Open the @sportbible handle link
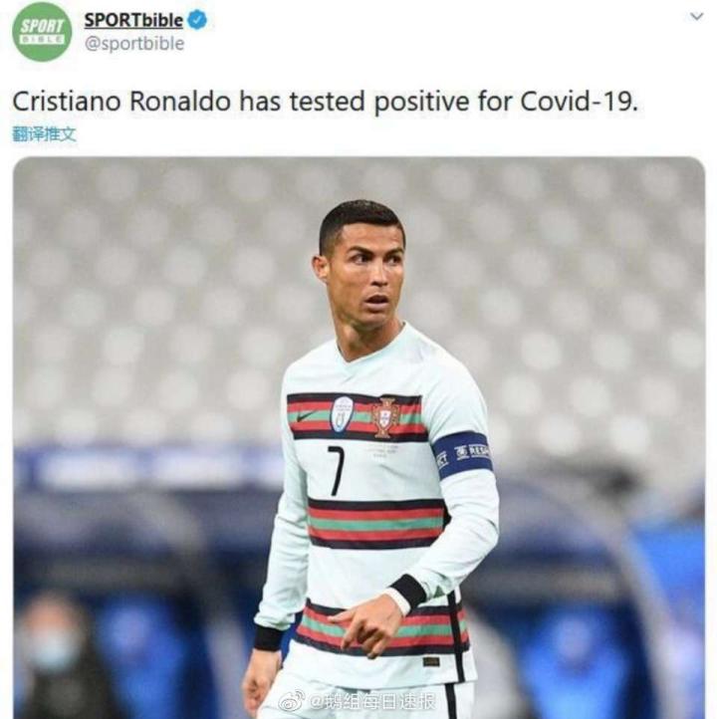Screen dimensions: 717x719 (x=134, y=44)
